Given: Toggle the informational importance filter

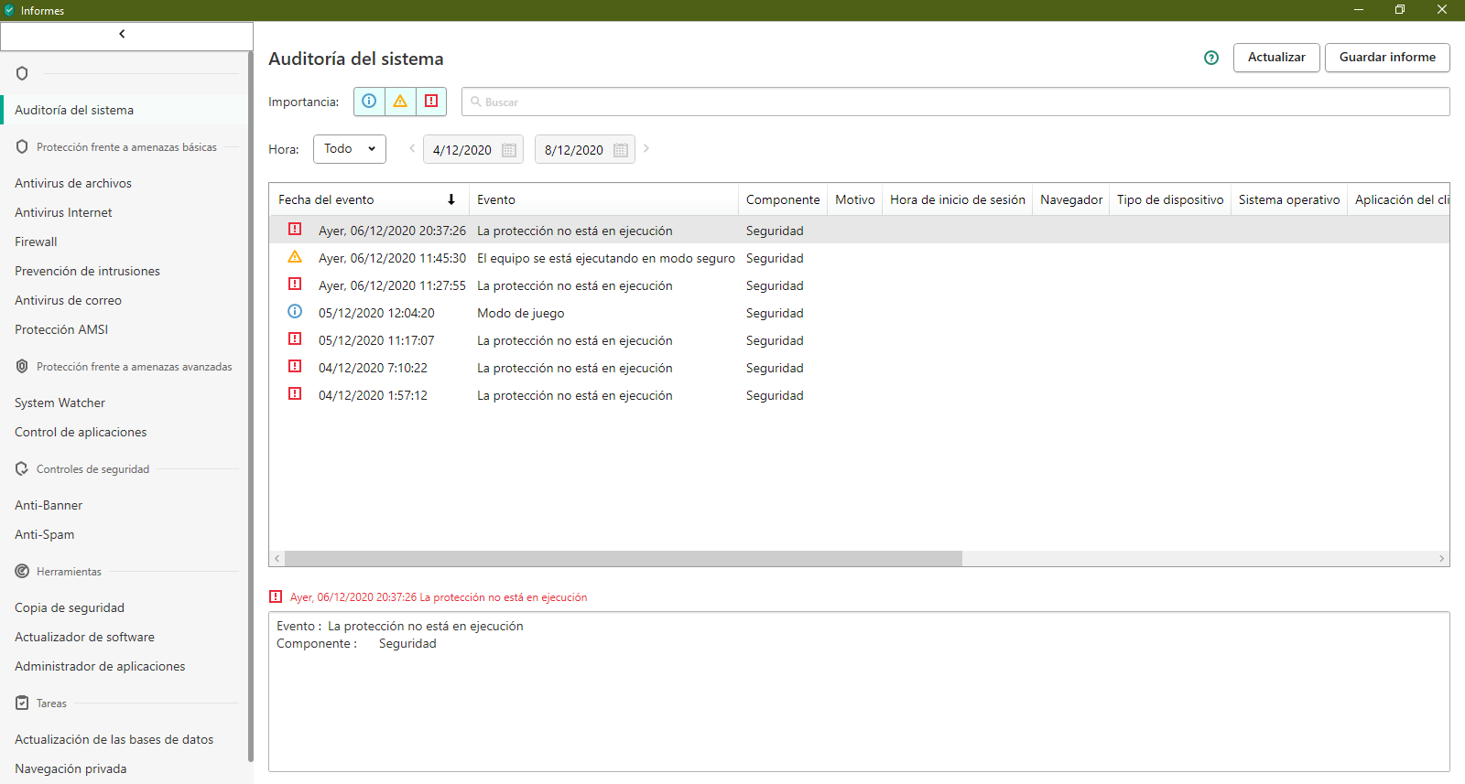Looking at the screenshot, I should tap(369, 102).
